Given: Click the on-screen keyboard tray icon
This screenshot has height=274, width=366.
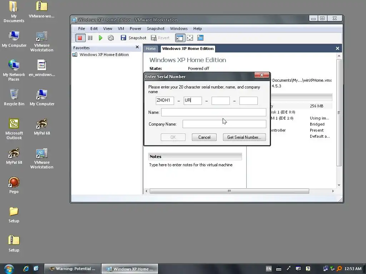Looking at the screenshot, I should click(279, 269).
